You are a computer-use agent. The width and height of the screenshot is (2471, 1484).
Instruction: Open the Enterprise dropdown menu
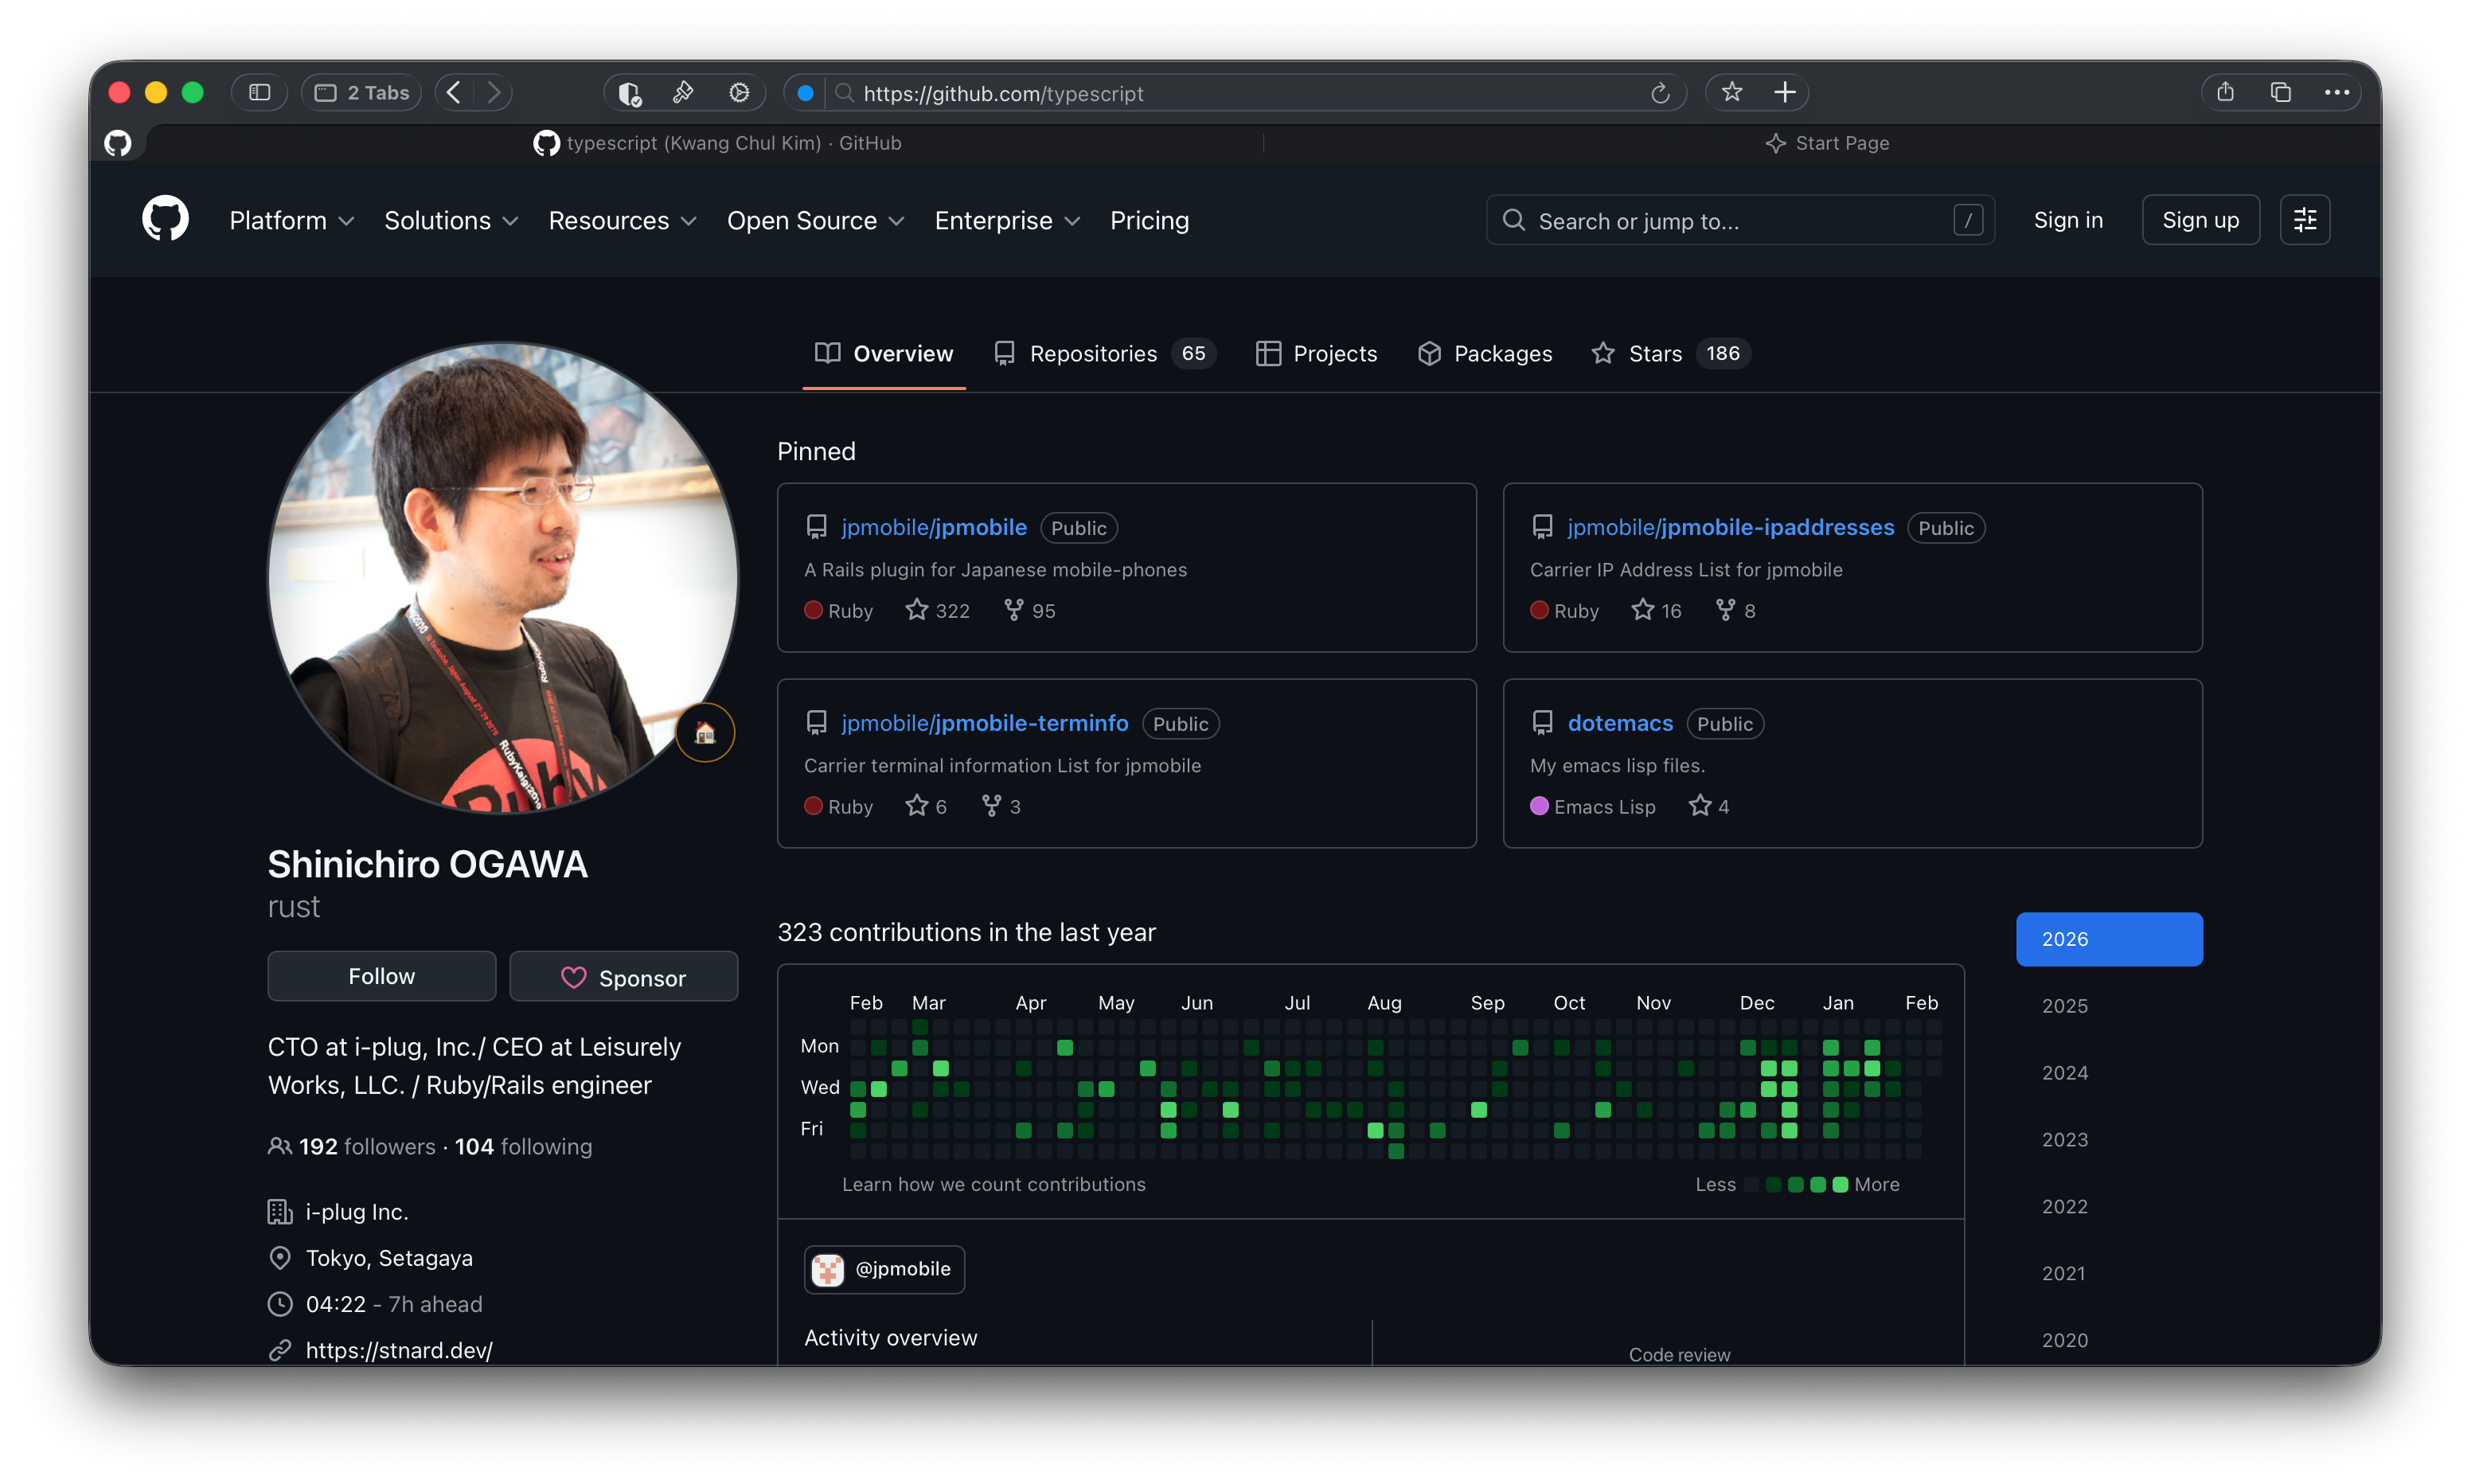click(1006, 221)
